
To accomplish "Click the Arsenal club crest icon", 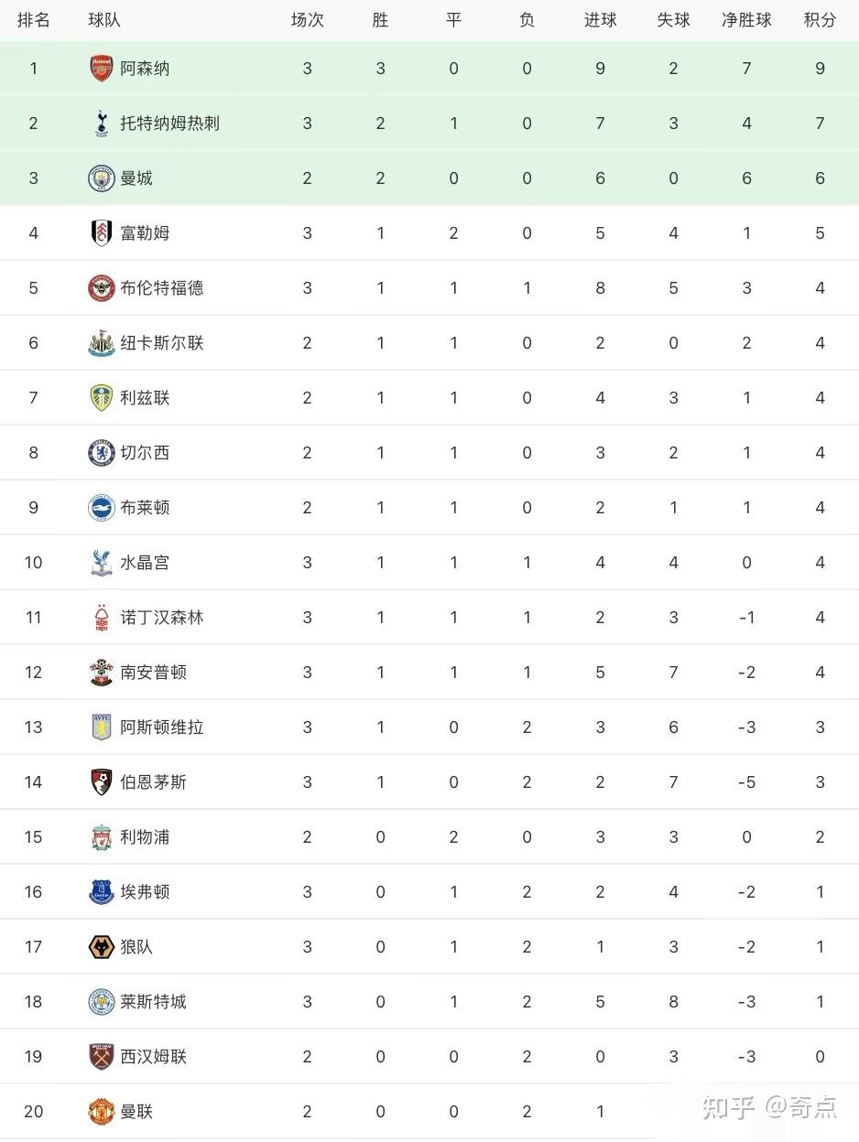I will [x=101, y=69].
